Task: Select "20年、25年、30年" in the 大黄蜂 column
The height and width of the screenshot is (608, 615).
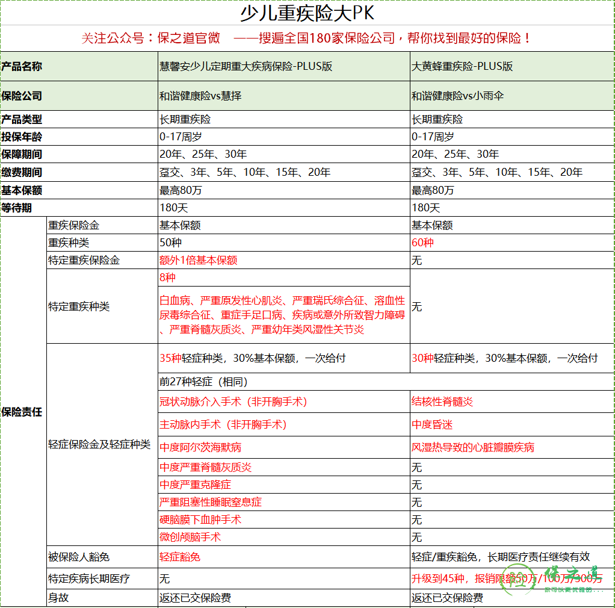Action: pyautogui.click(x=512, y=154)
